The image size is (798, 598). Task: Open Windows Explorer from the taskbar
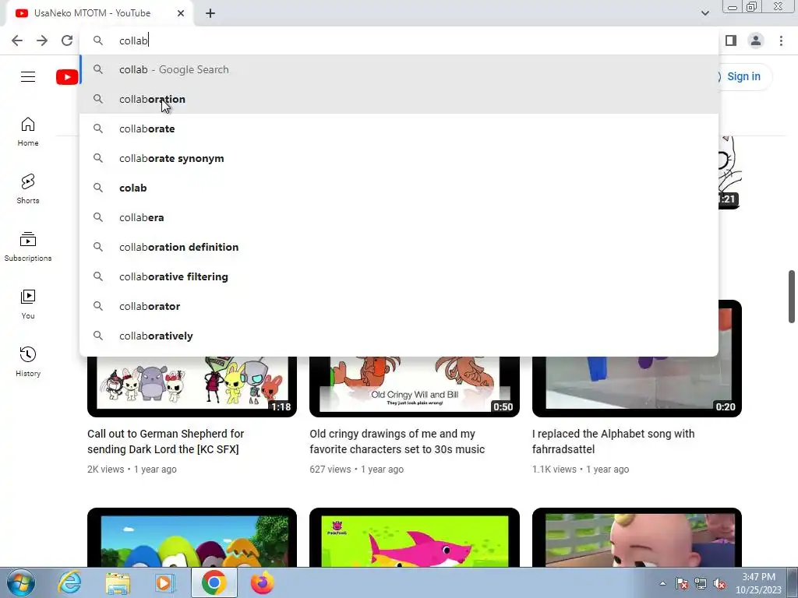tap(118, 582)
